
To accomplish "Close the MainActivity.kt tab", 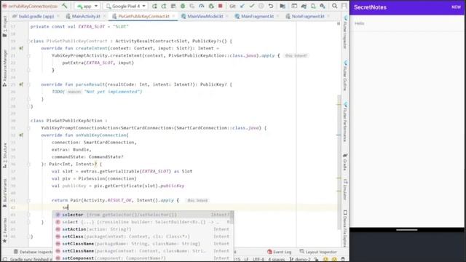I will coord(104,16).
